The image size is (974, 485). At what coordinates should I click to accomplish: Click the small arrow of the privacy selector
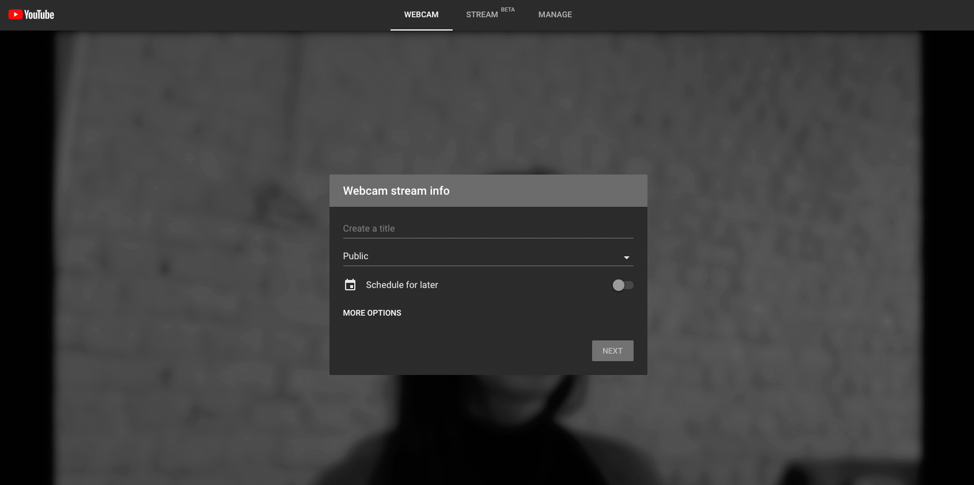(627, 257)
